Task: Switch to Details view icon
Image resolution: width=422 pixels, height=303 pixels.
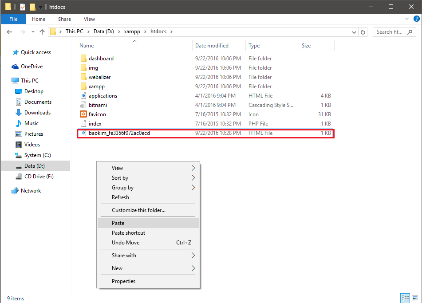Action: pos(405,298)
